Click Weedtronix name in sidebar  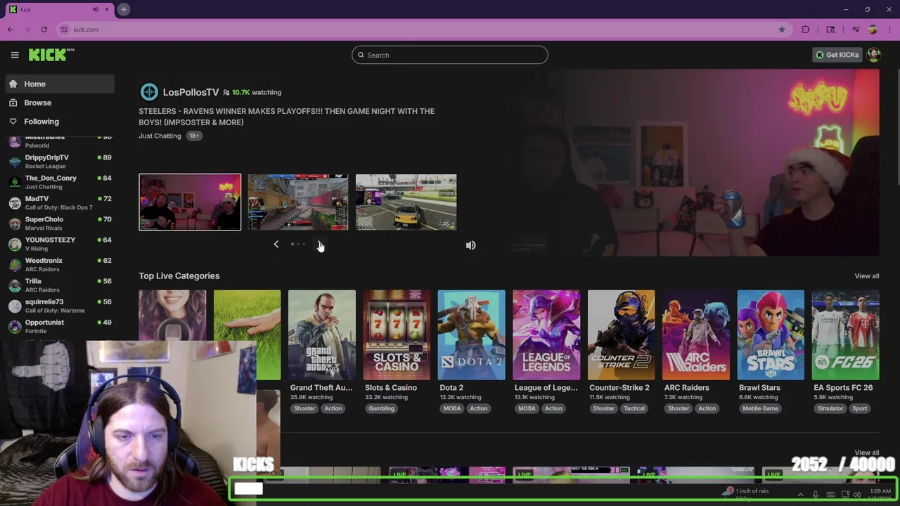click(44, 261)
